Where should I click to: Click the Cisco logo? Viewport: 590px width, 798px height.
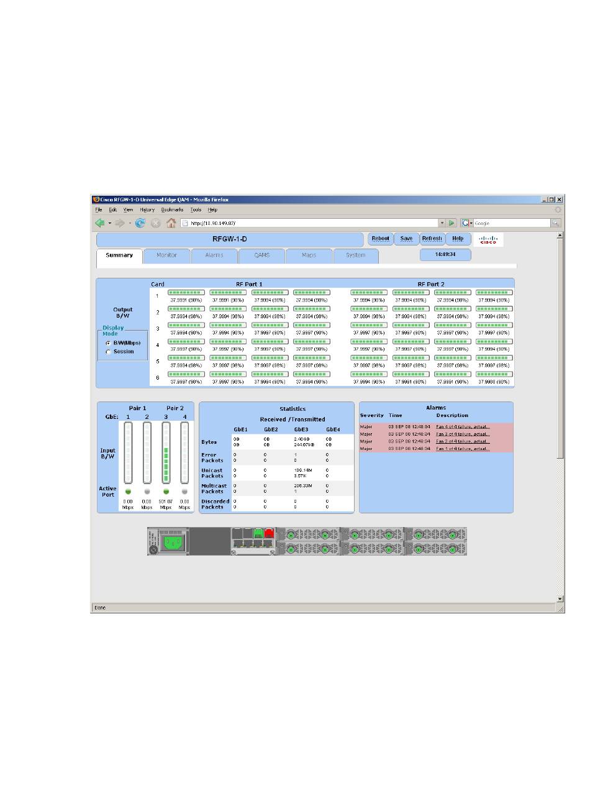[x=488, y=240]
